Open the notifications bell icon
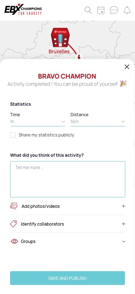 [127, 10]
